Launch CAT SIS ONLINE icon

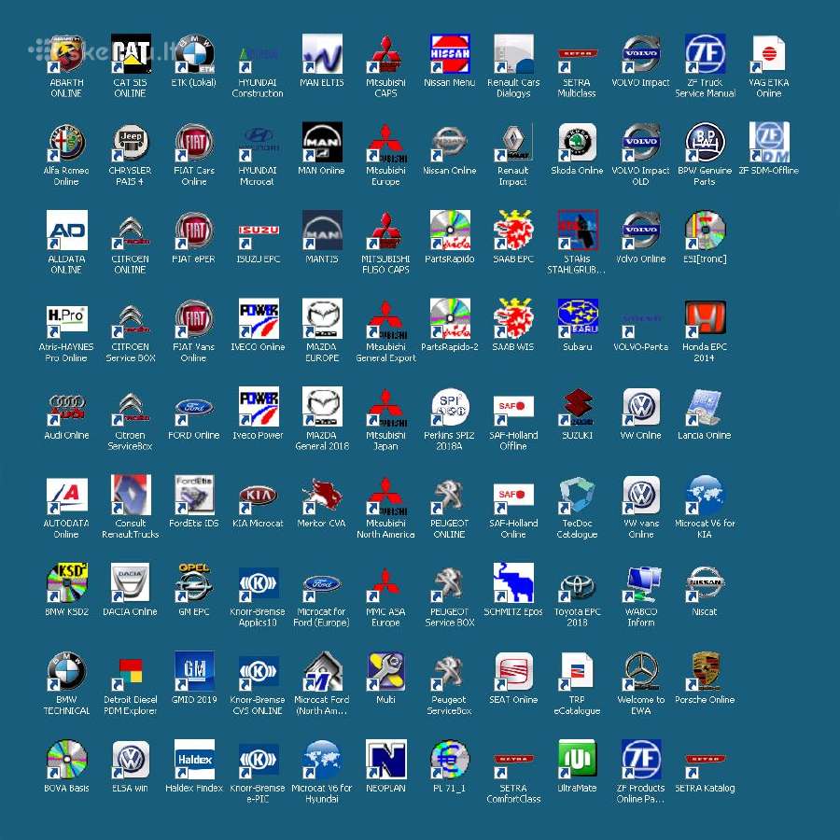(130, 53)
